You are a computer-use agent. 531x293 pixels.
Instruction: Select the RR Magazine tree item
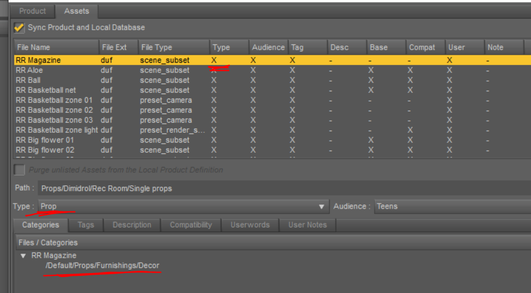click(54, 255)
